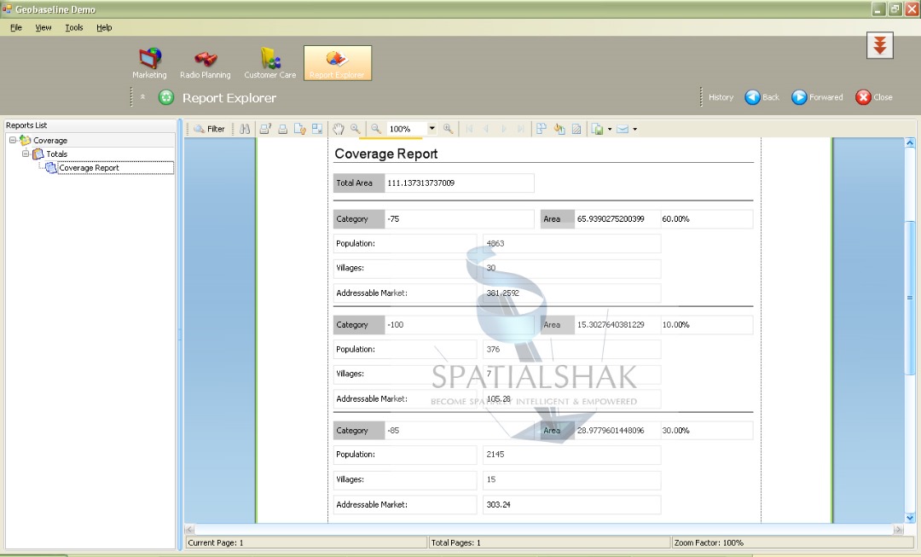Open the export document dropdown arrow
The height and width of the screenshot is (557, 921).
coord(609,130)
